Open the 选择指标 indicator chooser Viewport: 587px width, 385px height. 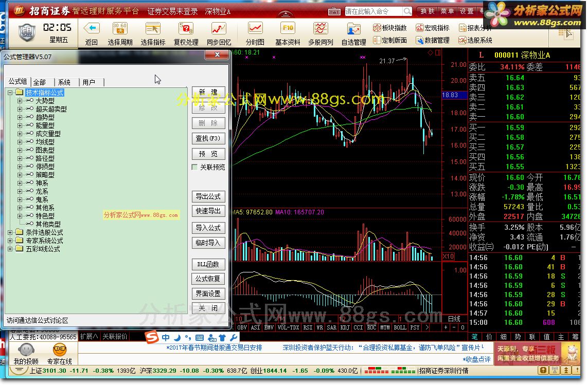point(153,28)
